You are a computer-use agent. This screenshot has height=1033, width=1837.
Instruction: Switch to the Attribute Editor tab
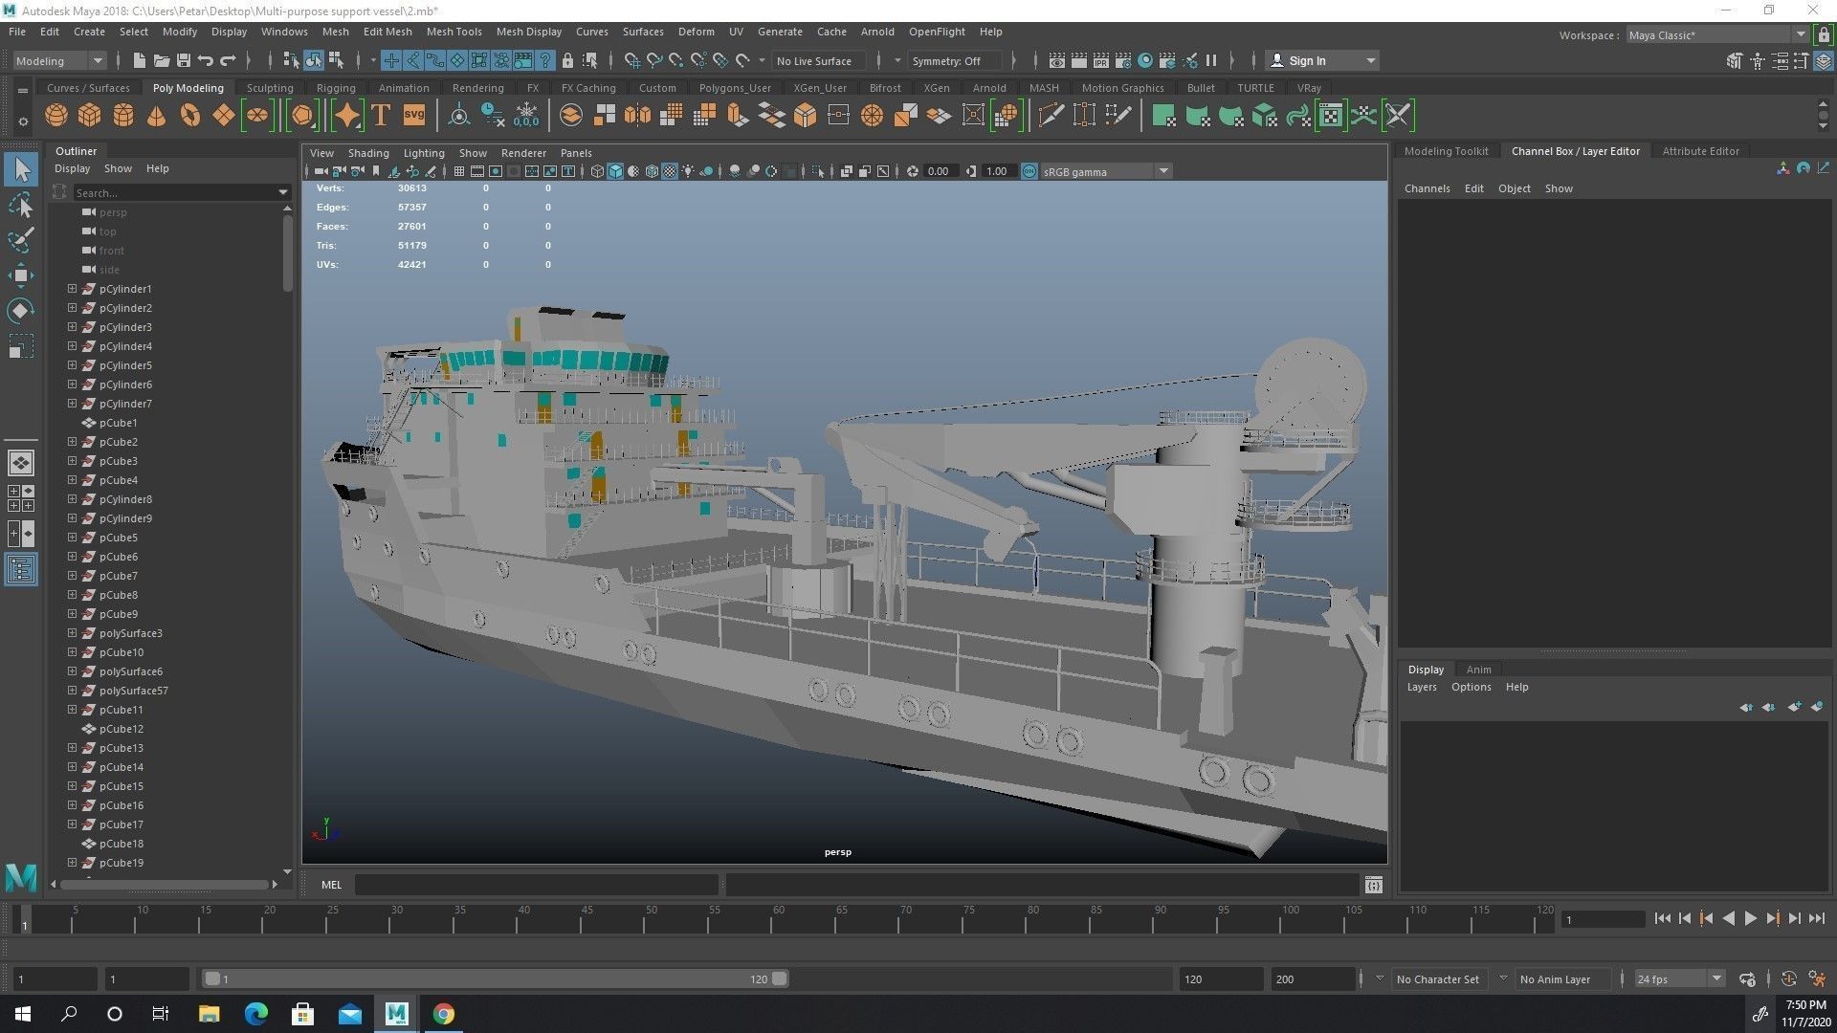(x=1700, y=151)
